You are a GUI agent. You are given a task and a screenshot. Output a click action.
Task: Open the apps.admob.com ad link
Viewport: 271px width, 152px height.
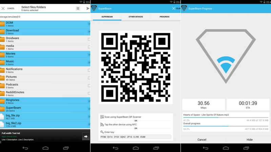pos(9,136)
